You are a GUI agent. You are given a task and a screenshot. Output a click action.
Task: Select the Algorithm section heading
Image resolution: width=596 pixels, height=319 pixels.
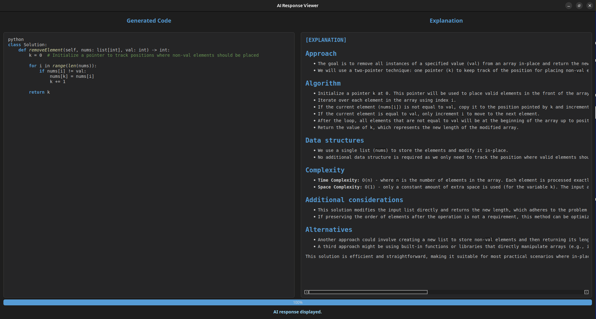[323, 83]
